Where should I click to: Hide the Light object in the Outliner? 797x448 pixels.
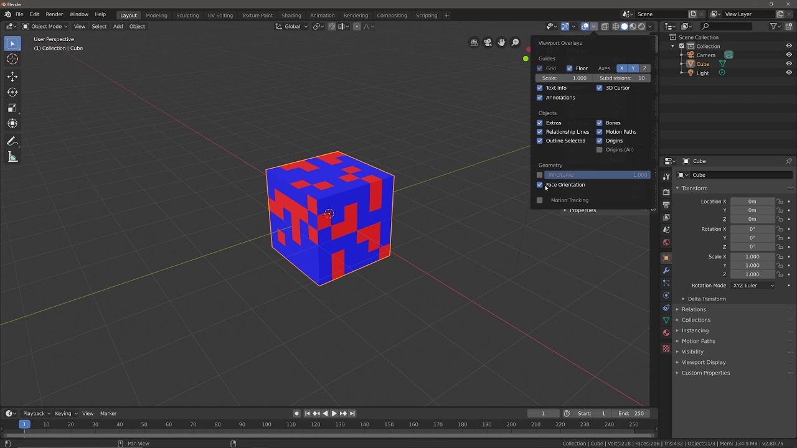pos(789,72)
